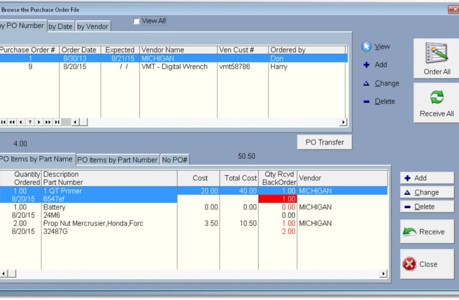Enable the View All checkbox

[x=136, y=21]
